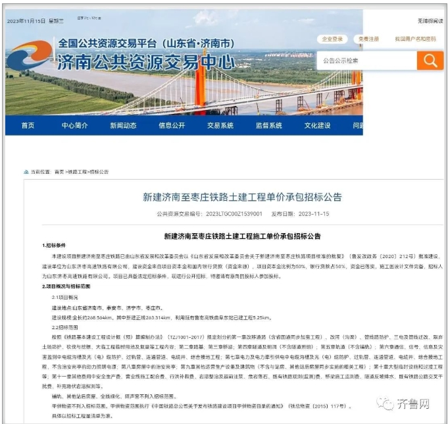Click the banner title 济南公共资源交易中心

(x=146, y=61)
